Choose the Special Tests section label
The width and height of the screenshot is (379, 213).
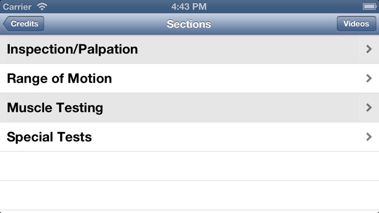[50, 137]
